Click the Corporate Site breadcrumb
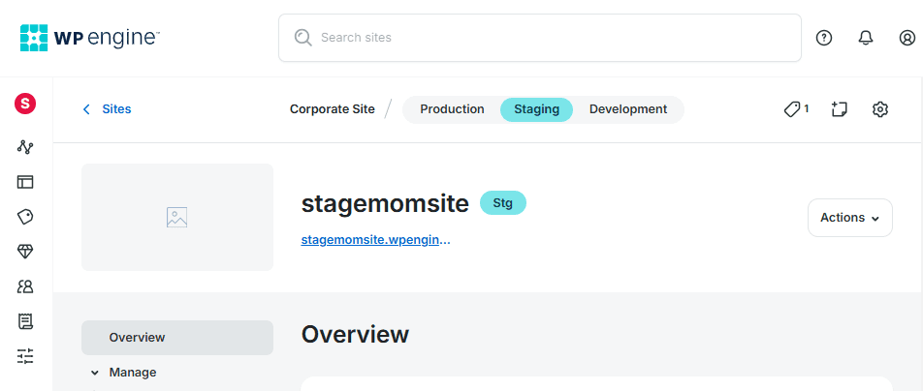The width and height of the screenshot is (923, 391). coord(332,109)
